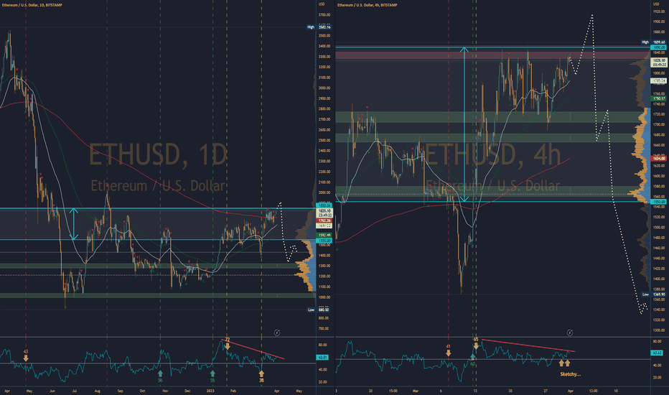Click the 12:00 label on the 4h time axis
Screen dimensions: 669x395
593,391
